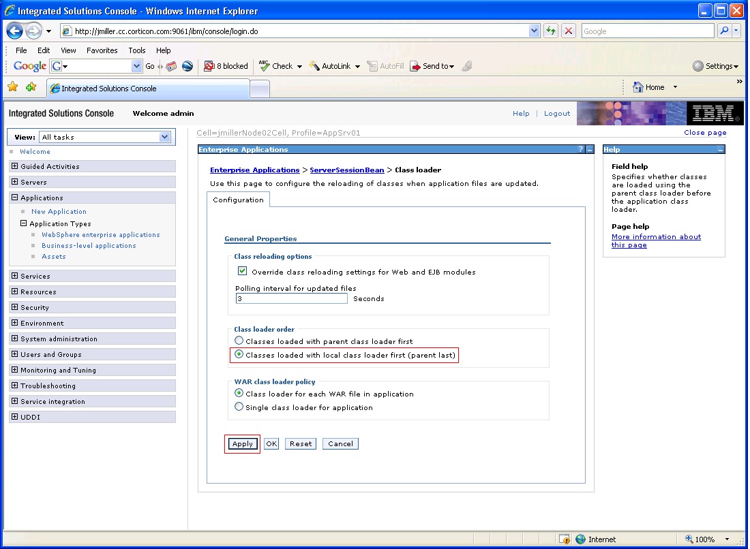Screen dimensions: 750x549
Task: Minimize the Help portlet
Action: [721, 150]
